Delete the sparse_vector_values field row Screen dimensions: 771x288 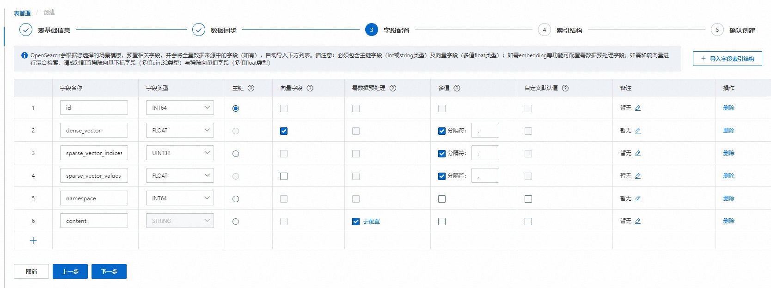(x=729, y=175)
